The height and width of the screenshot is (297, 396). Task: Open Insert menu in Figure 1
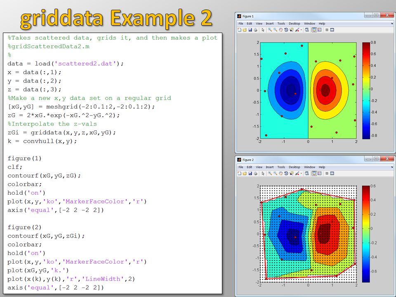[x=270, y=24]
